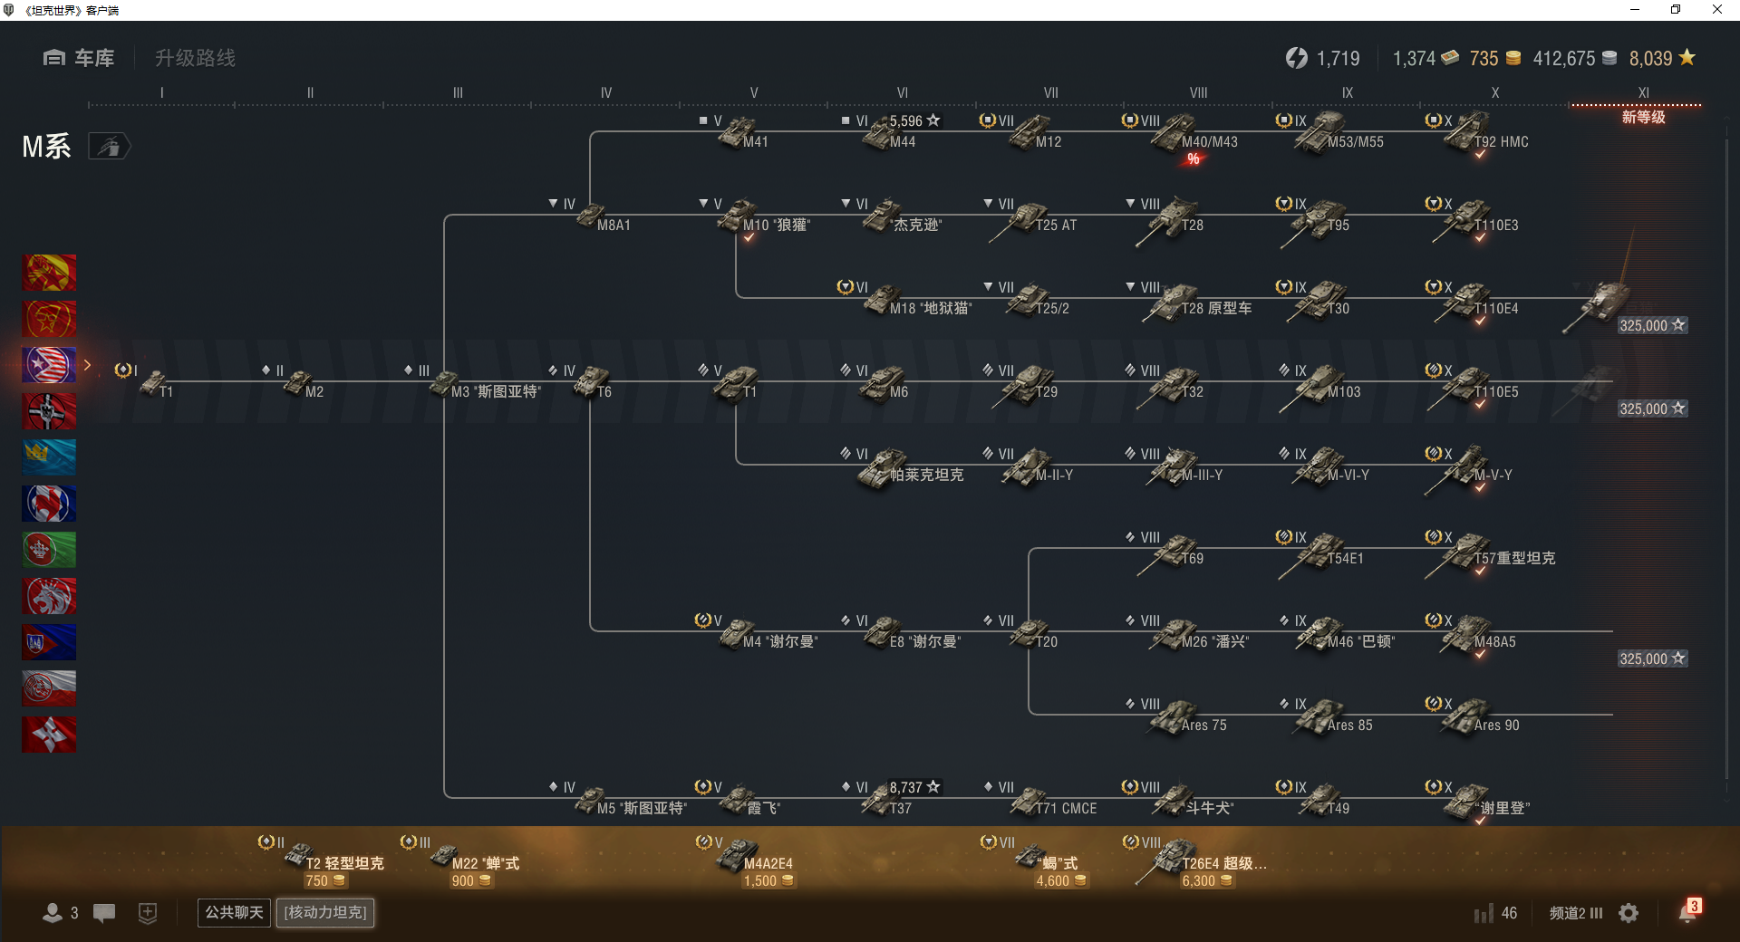Expand the arrow beside the USA flag
Image resolution: width=1740 pixels, height=942 pixels.
click(88, 365)
